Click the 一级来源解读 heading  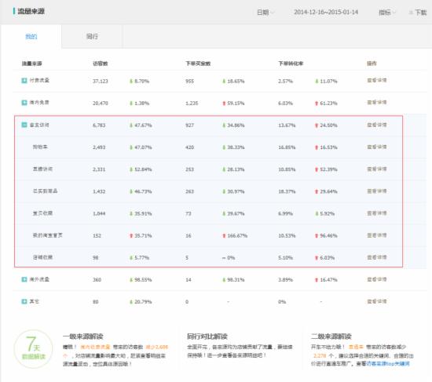point(83,337)
